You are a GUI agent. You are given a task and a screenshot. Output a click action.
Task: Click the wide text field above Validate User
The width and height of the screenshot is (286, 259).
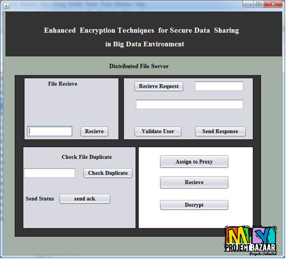coord(189,104)
